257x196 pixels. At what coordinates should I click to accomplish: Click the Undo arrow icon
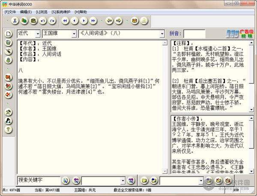tap(43, 21)
